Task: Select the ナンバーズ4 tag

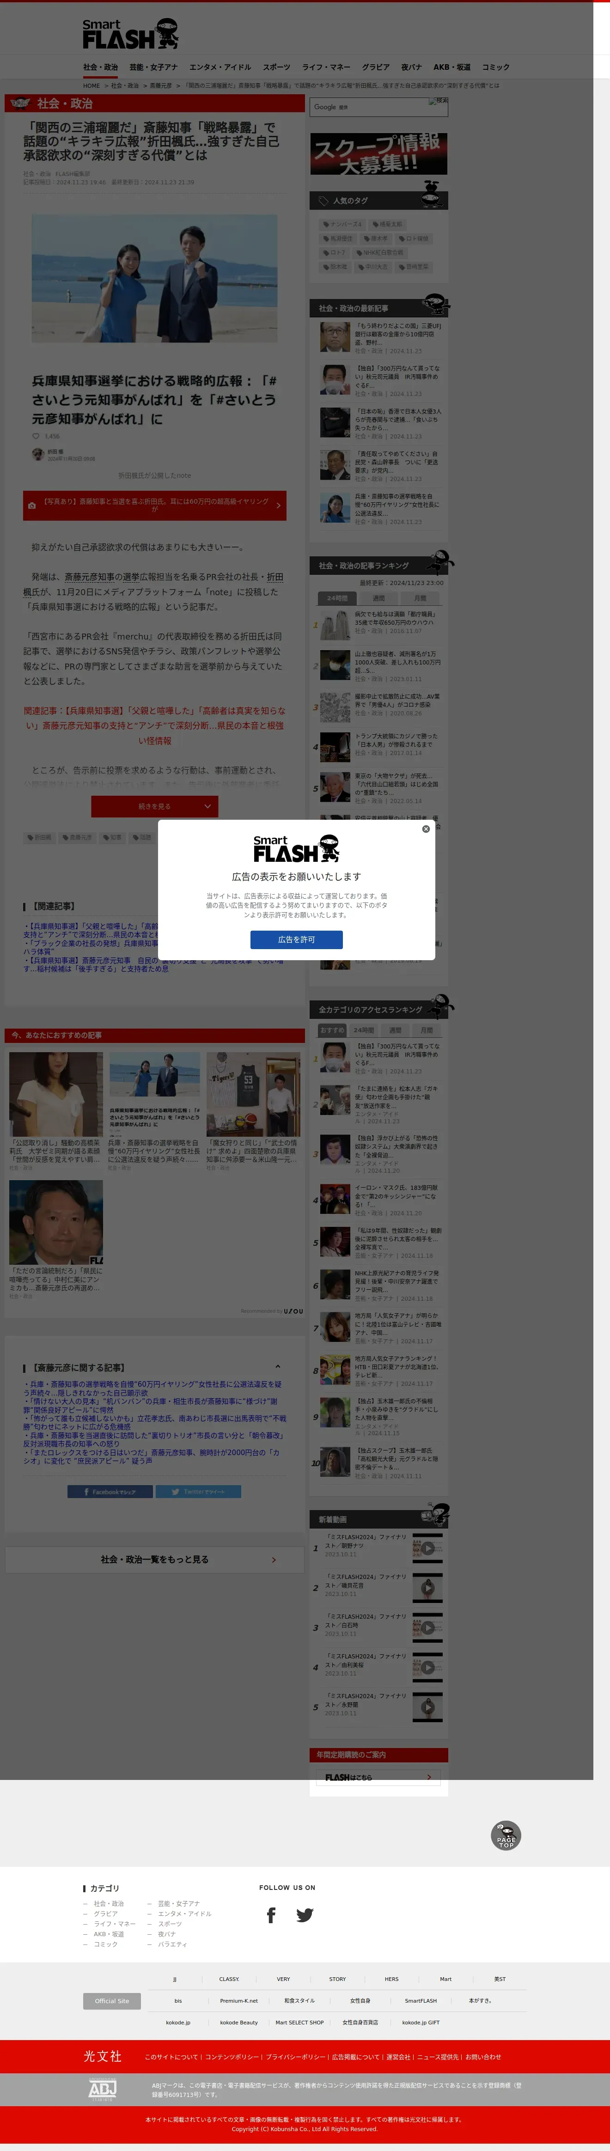Action: click(342, 224)
